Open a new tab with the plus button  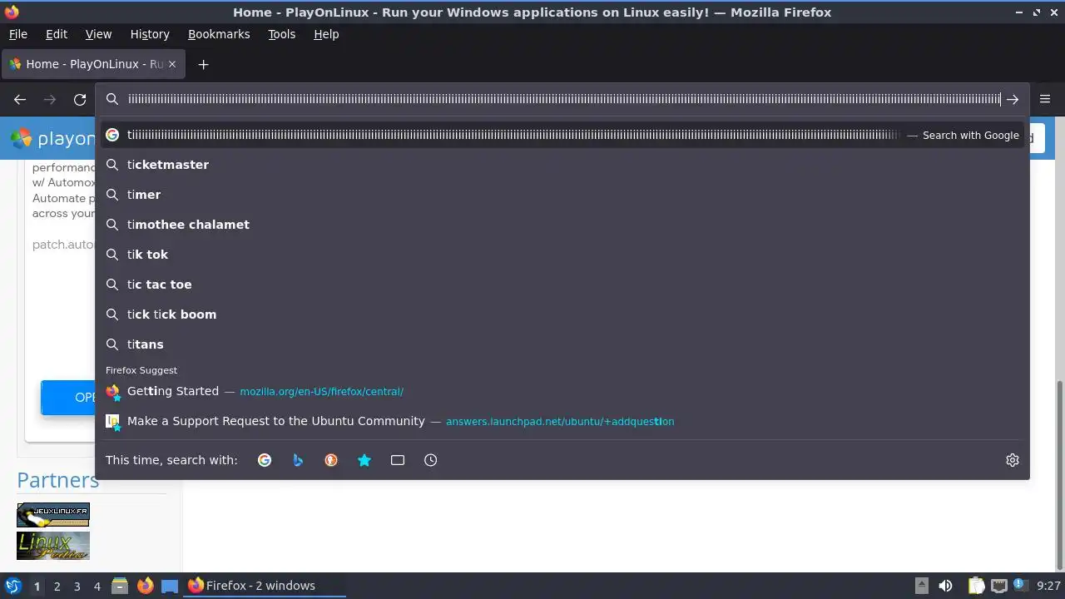[203, 64]
